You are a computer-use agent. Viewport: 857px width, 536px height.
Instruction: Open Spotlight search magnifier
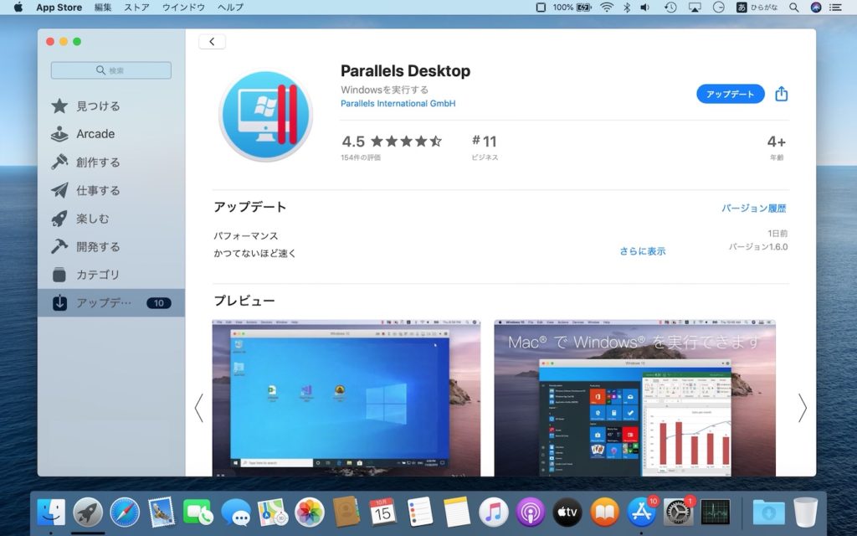[793, 7]
